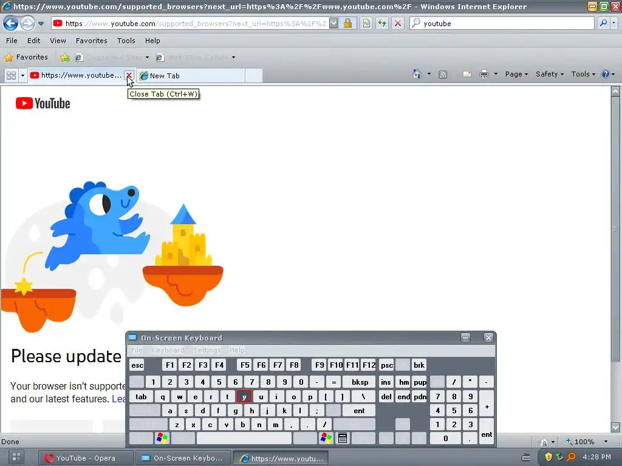Click the security lock icon
622x466 pixels.
pos(347,24)
